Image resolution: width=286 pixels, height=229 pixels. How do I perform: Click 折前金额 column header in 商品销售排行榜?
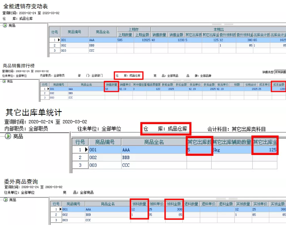point(167,84)
